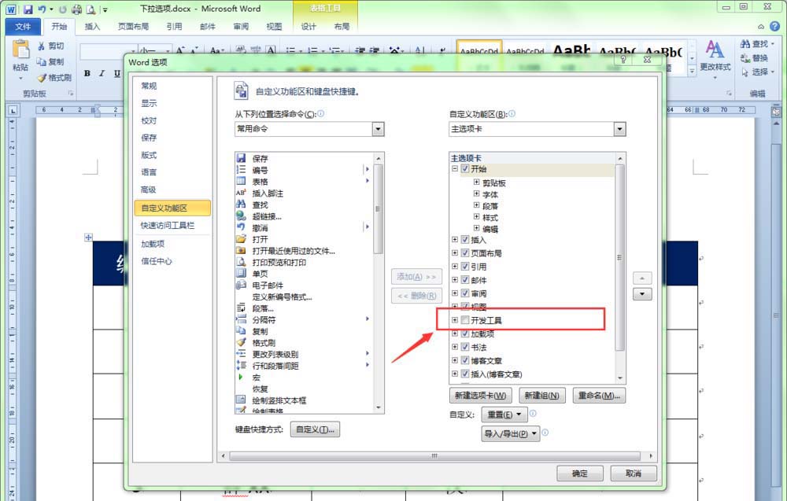Uncheck the 邮件 tab checkbox
This screenshot has height=501, width=787.
point(465,280)
